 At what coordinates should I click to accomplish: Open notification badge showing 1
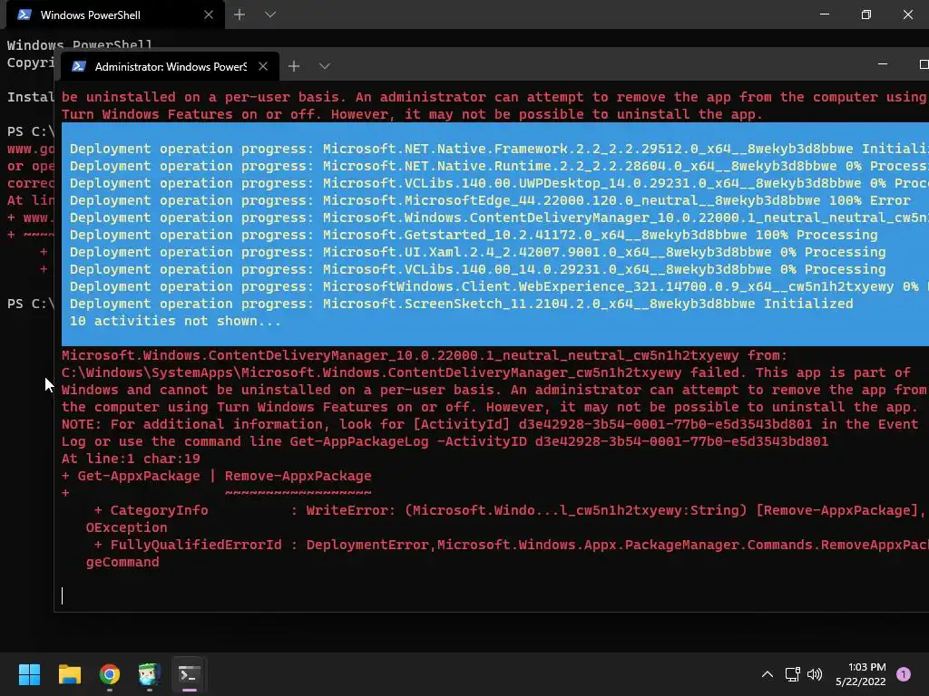[x=904, y=673]
